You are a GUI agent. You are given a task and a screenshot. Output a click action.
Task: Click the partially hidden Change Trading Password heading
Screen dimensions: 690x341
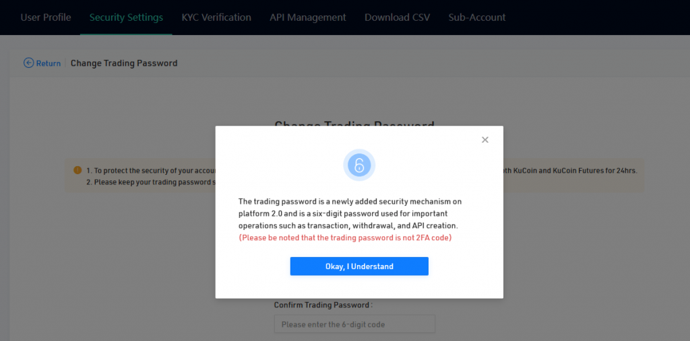(x=354, y=123)
